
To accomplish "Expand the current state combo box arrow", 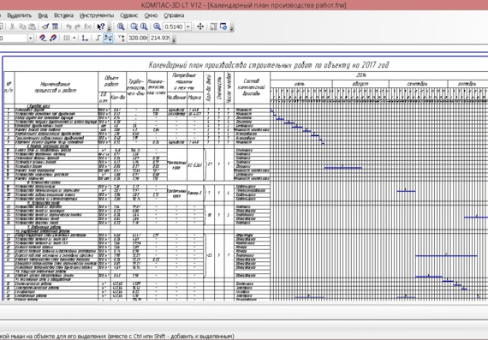I will (x=30, y=39).
